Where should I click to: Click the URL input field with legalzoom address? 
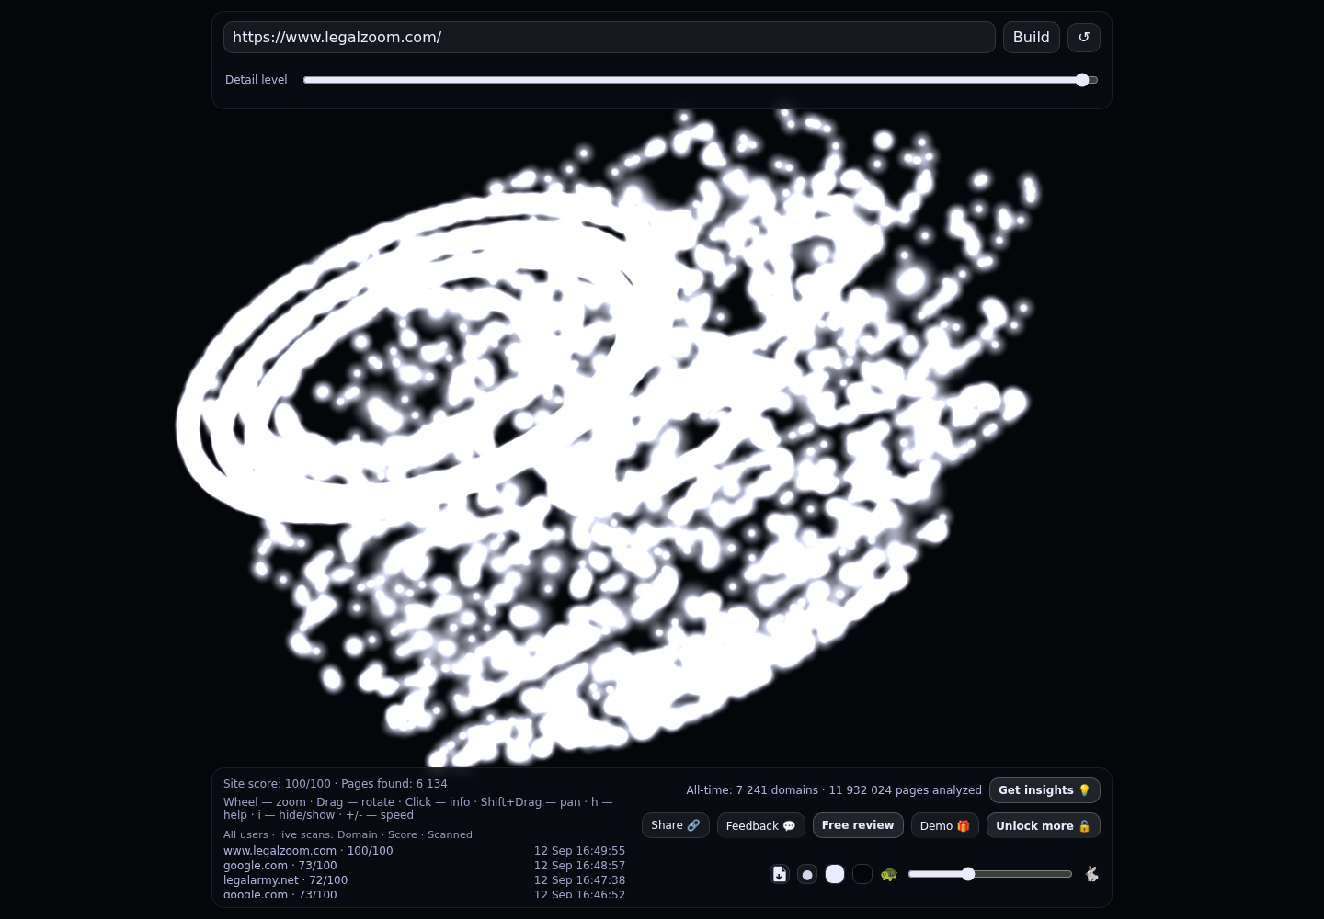[609, 38]
